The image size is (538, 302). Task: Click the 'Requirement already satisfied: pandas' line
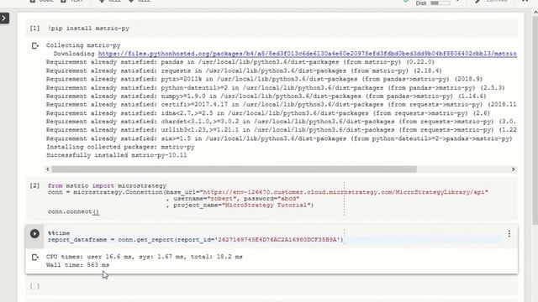pyautogui.click(x=240, y=62)
